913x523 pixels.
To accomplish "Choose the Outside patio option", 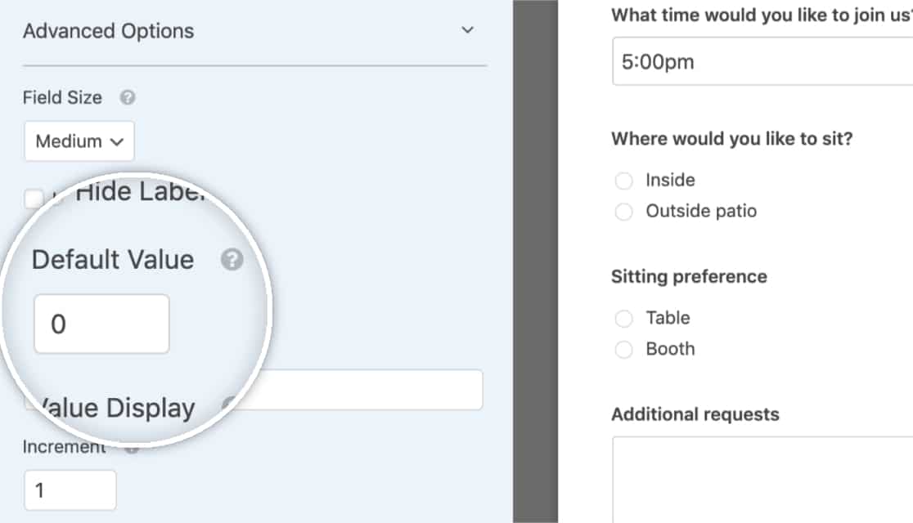I will (x=624, y=211).
